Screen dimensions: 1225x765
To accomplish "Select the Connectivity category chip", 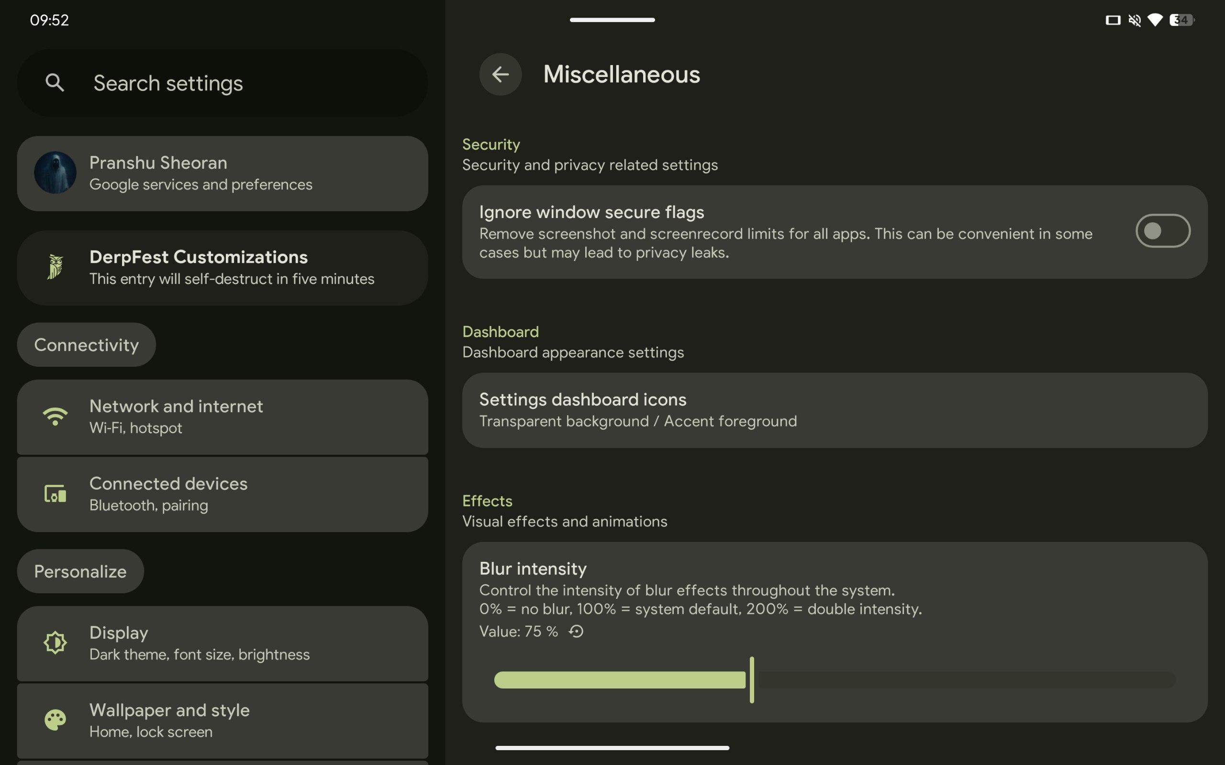I will [x=86, y=345].
